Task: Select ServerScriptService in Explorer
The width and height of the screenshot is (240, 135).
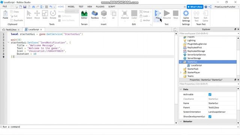Action: click(196, 55)
